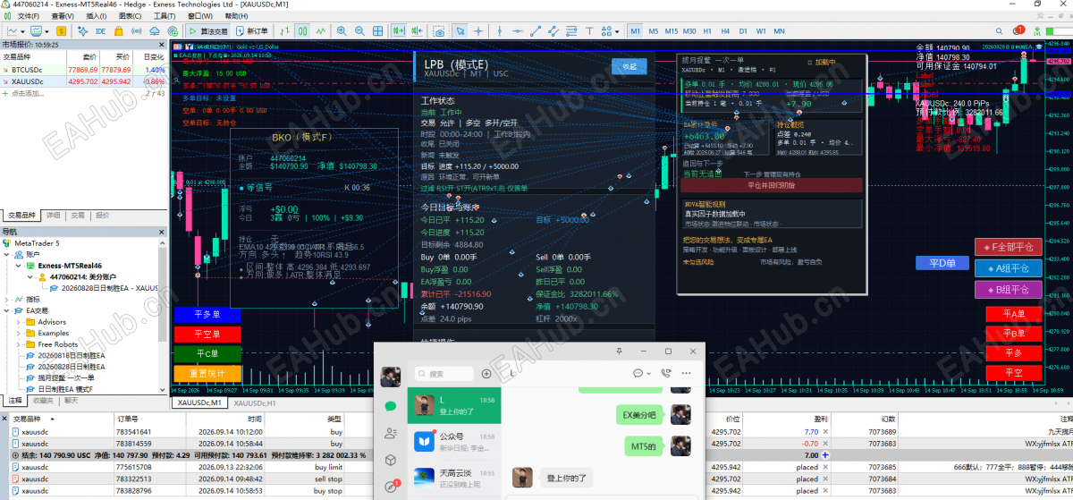Select the arrow cursor tool
This screenshot has width=1073, height=500.
tap(460, 31)
